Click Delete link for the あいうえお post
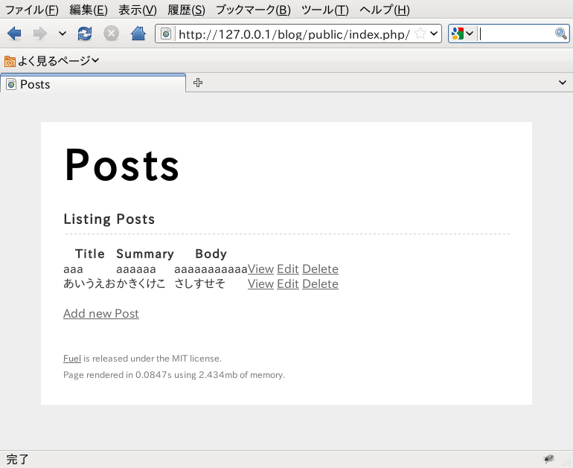This screenshot has height=468, width=573. click(320, 284)
